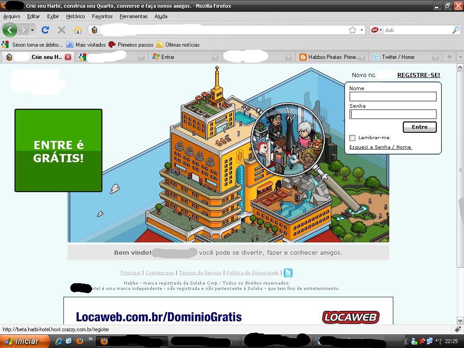Open the Histórico menu
The height and width of the screenshot is (348, 464).
76,16
